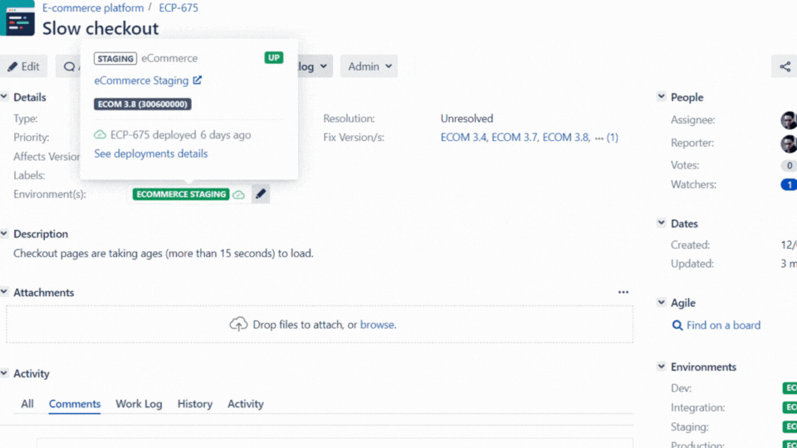Click Find on a board link
The image size is (797, 448).
(x=722, y=325)
